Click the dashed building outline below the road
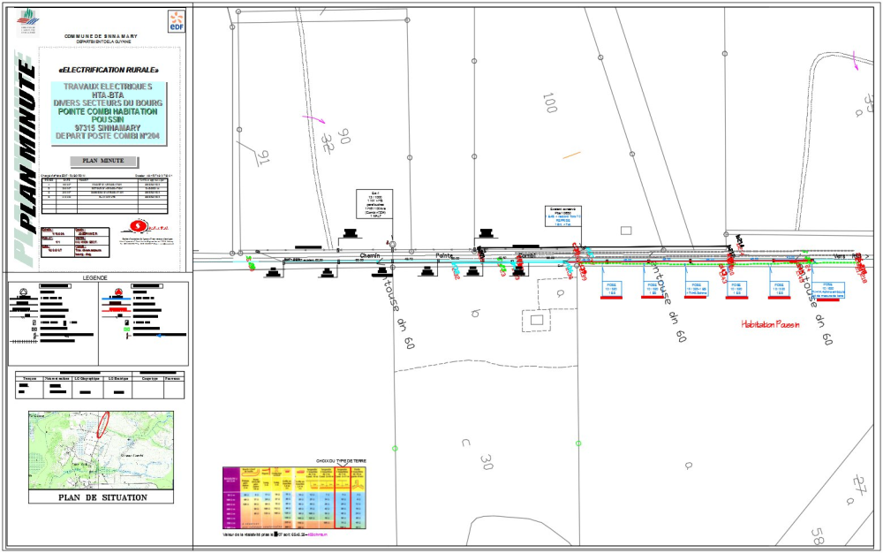 (536, 319)
